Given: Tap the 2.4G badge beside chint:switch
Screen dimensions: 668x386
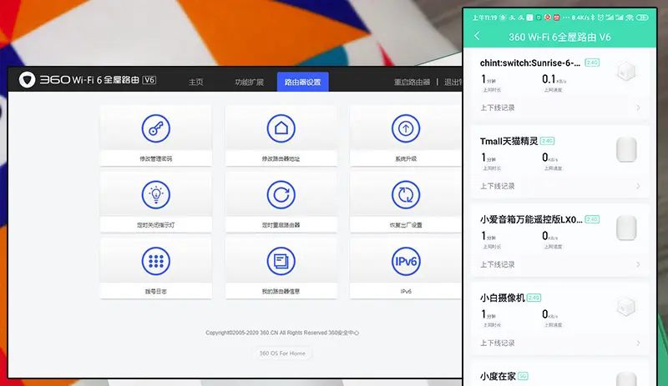Looking at the screenshot, I should (592, 63).
